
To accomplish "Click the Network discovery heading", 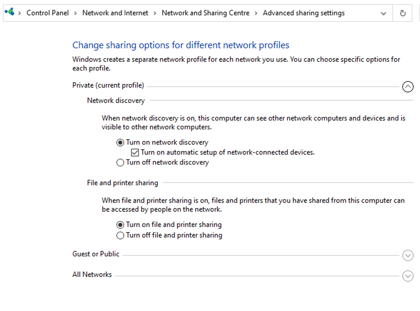I will (116, 101).
